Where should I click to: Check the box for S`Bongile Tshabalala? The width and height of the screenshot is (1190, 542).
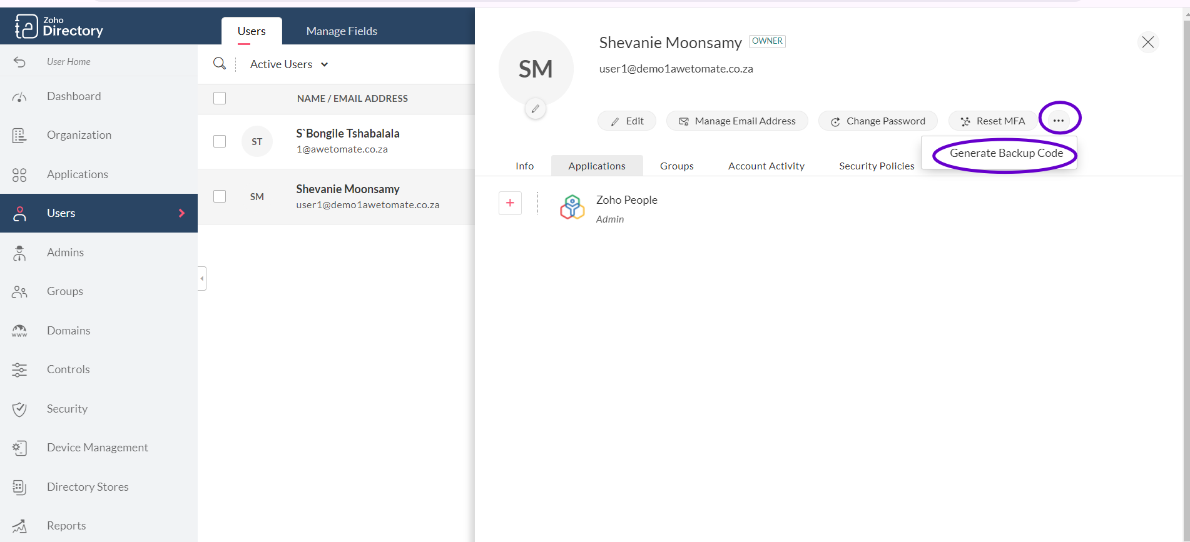coord(220,141)
